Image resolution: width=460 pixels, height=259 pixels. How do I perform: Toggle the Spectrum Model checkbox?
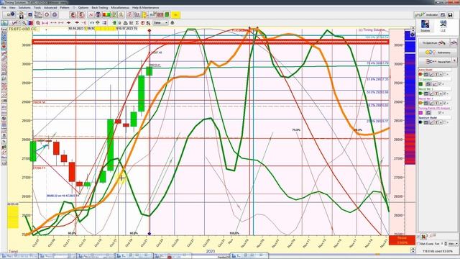445,122
